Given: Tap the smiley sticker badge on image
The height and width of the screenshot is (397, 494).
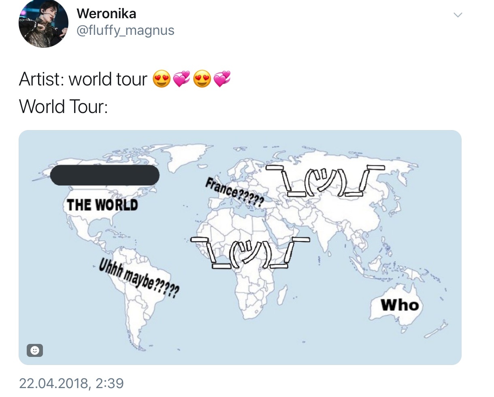Looking at the screenshot, I should [x=35, y=350].
